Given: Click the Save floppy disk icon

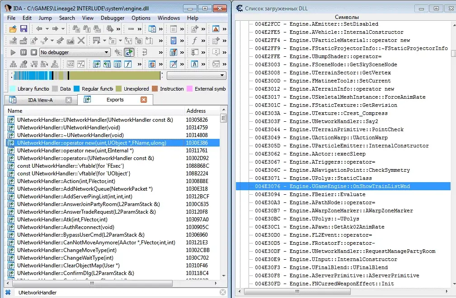Looking at the screenshot, I should click(24, 29).
